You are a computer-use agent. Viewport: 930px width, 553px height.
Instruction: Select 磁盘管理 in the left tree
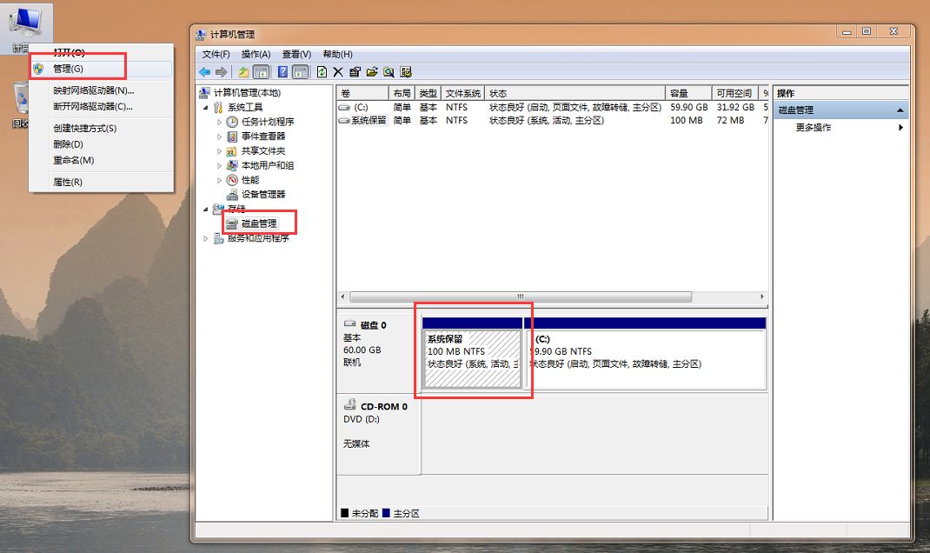pyautogui.click(x=259, y=223)
